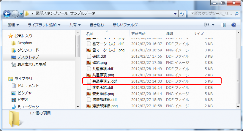This screenshot has width=243, height=131.
Task: Click the 6 KB size cell
Action: (x=209, y=100)
